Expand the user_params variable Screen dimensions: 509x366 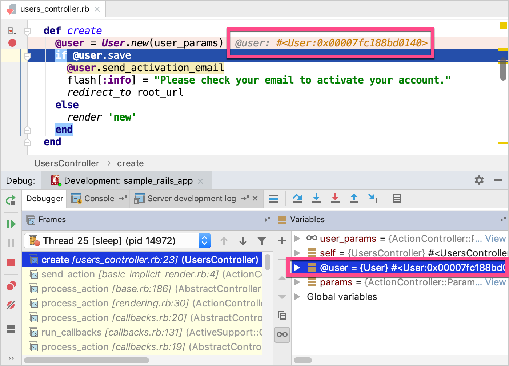tap(297, 239)
